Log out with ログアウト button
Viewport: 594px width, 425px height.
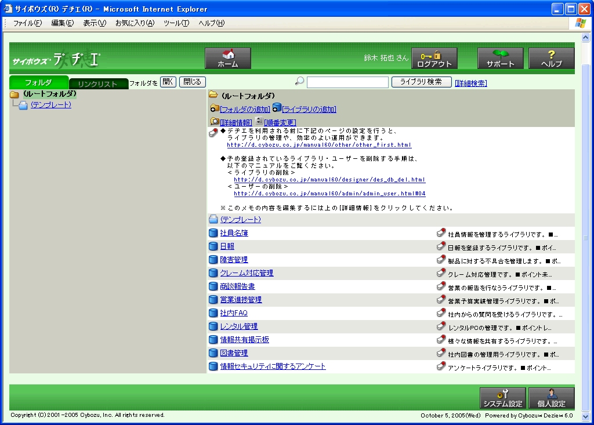click(434, 59)
